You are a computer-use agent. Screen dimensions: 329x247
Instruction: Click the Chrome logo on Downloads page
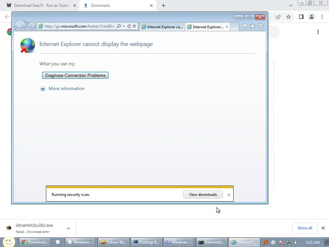[9, 32]
